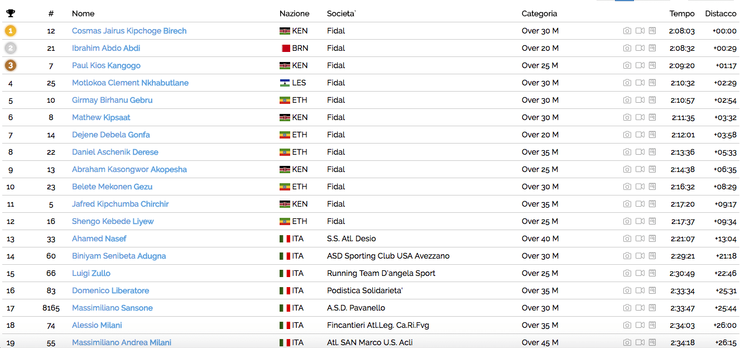
Task: Open Motlokoa Clement Nkhabutlane's athlete page
Action: 130,83
